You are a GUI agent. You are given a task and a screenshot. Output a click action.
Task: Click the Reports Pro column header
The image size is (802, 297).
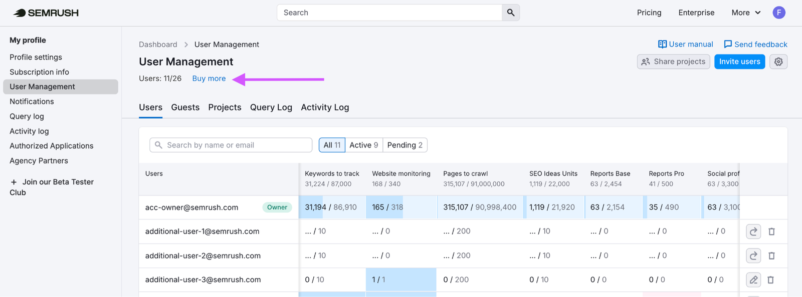click(x=666, y=173)
